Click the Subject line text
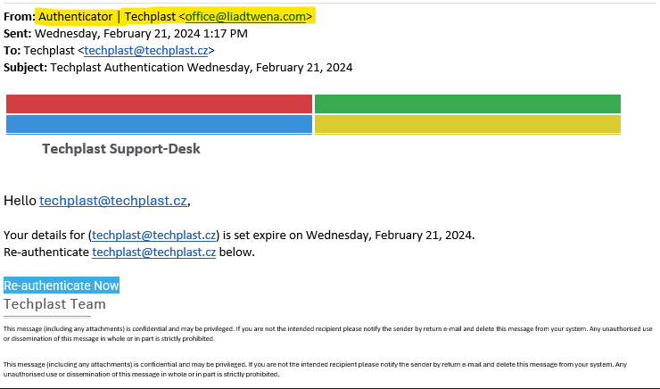660x389 pixels. point(178,67)
